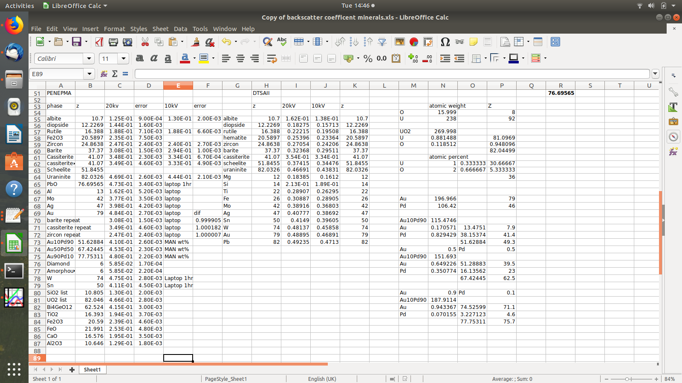Click the Export as PDF icon
The image size is (682, 383).
tap(99, 42)
